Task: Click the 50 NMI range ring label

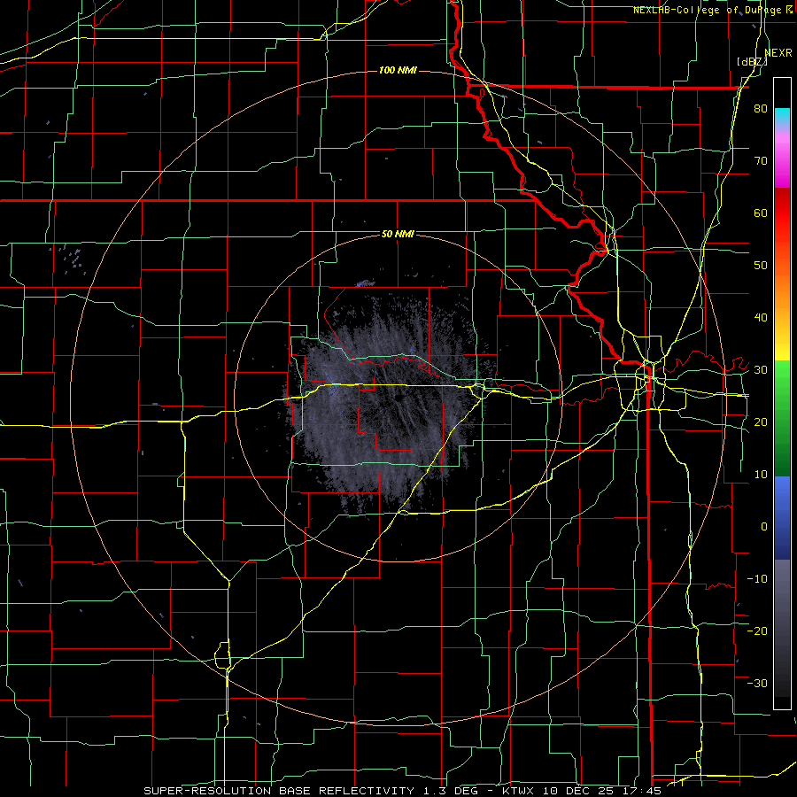Action: [398, 234]
